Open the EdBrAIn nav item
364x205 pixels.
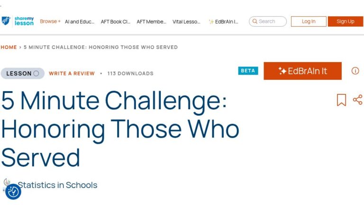pyautogui.click(x=224, y=21)
